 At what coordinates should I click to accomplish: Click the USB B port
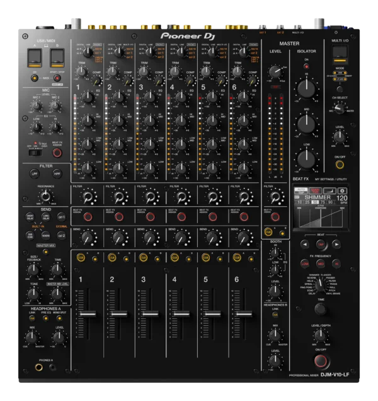(57, 57)
